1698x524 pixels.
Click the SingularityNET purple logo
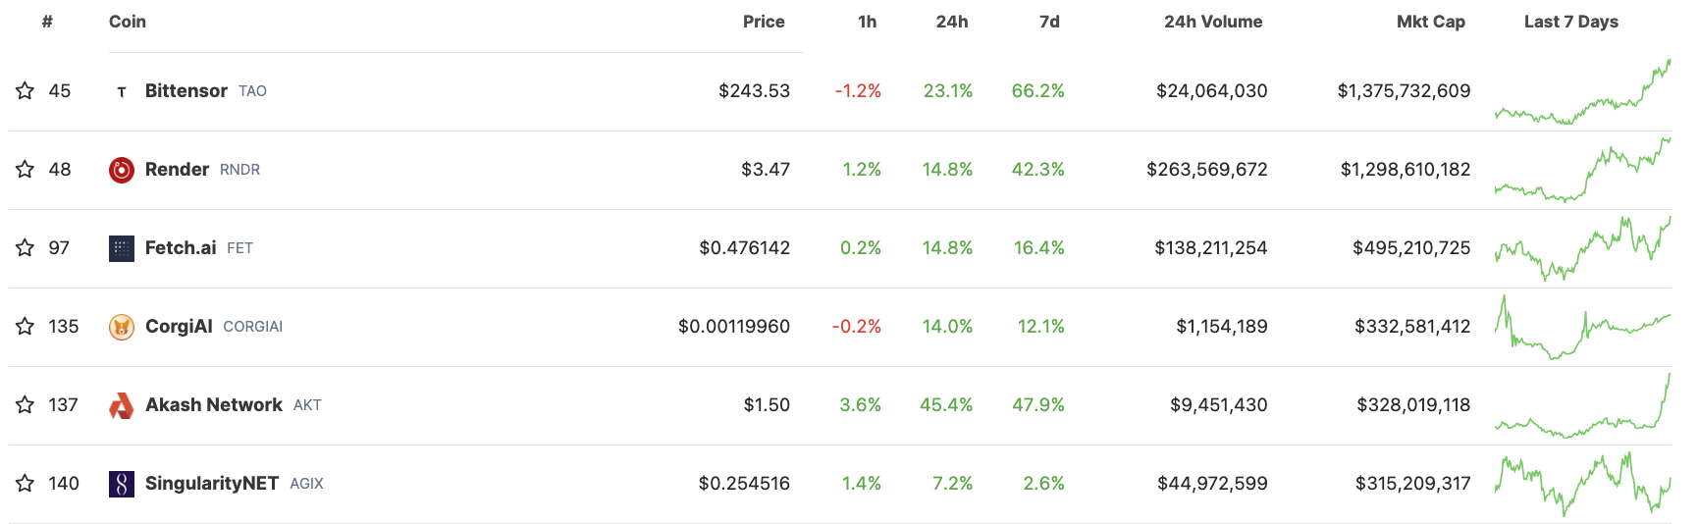point(122,484)
